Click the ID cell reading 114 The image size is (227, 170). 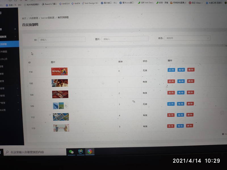[x=31, y=72]
